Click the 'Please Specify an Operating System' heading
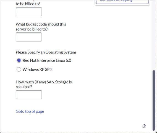157x133 pixels. click(x=46, y=52)
